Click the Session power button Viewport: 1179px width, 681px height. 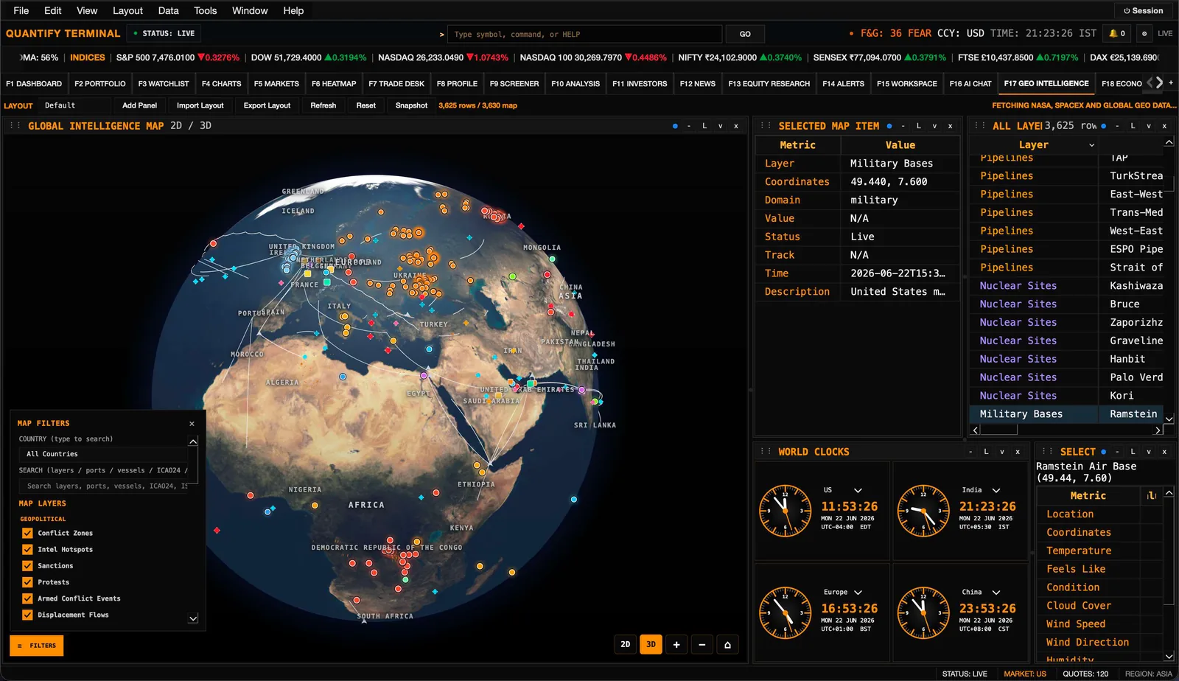(x=1143, y=11)
